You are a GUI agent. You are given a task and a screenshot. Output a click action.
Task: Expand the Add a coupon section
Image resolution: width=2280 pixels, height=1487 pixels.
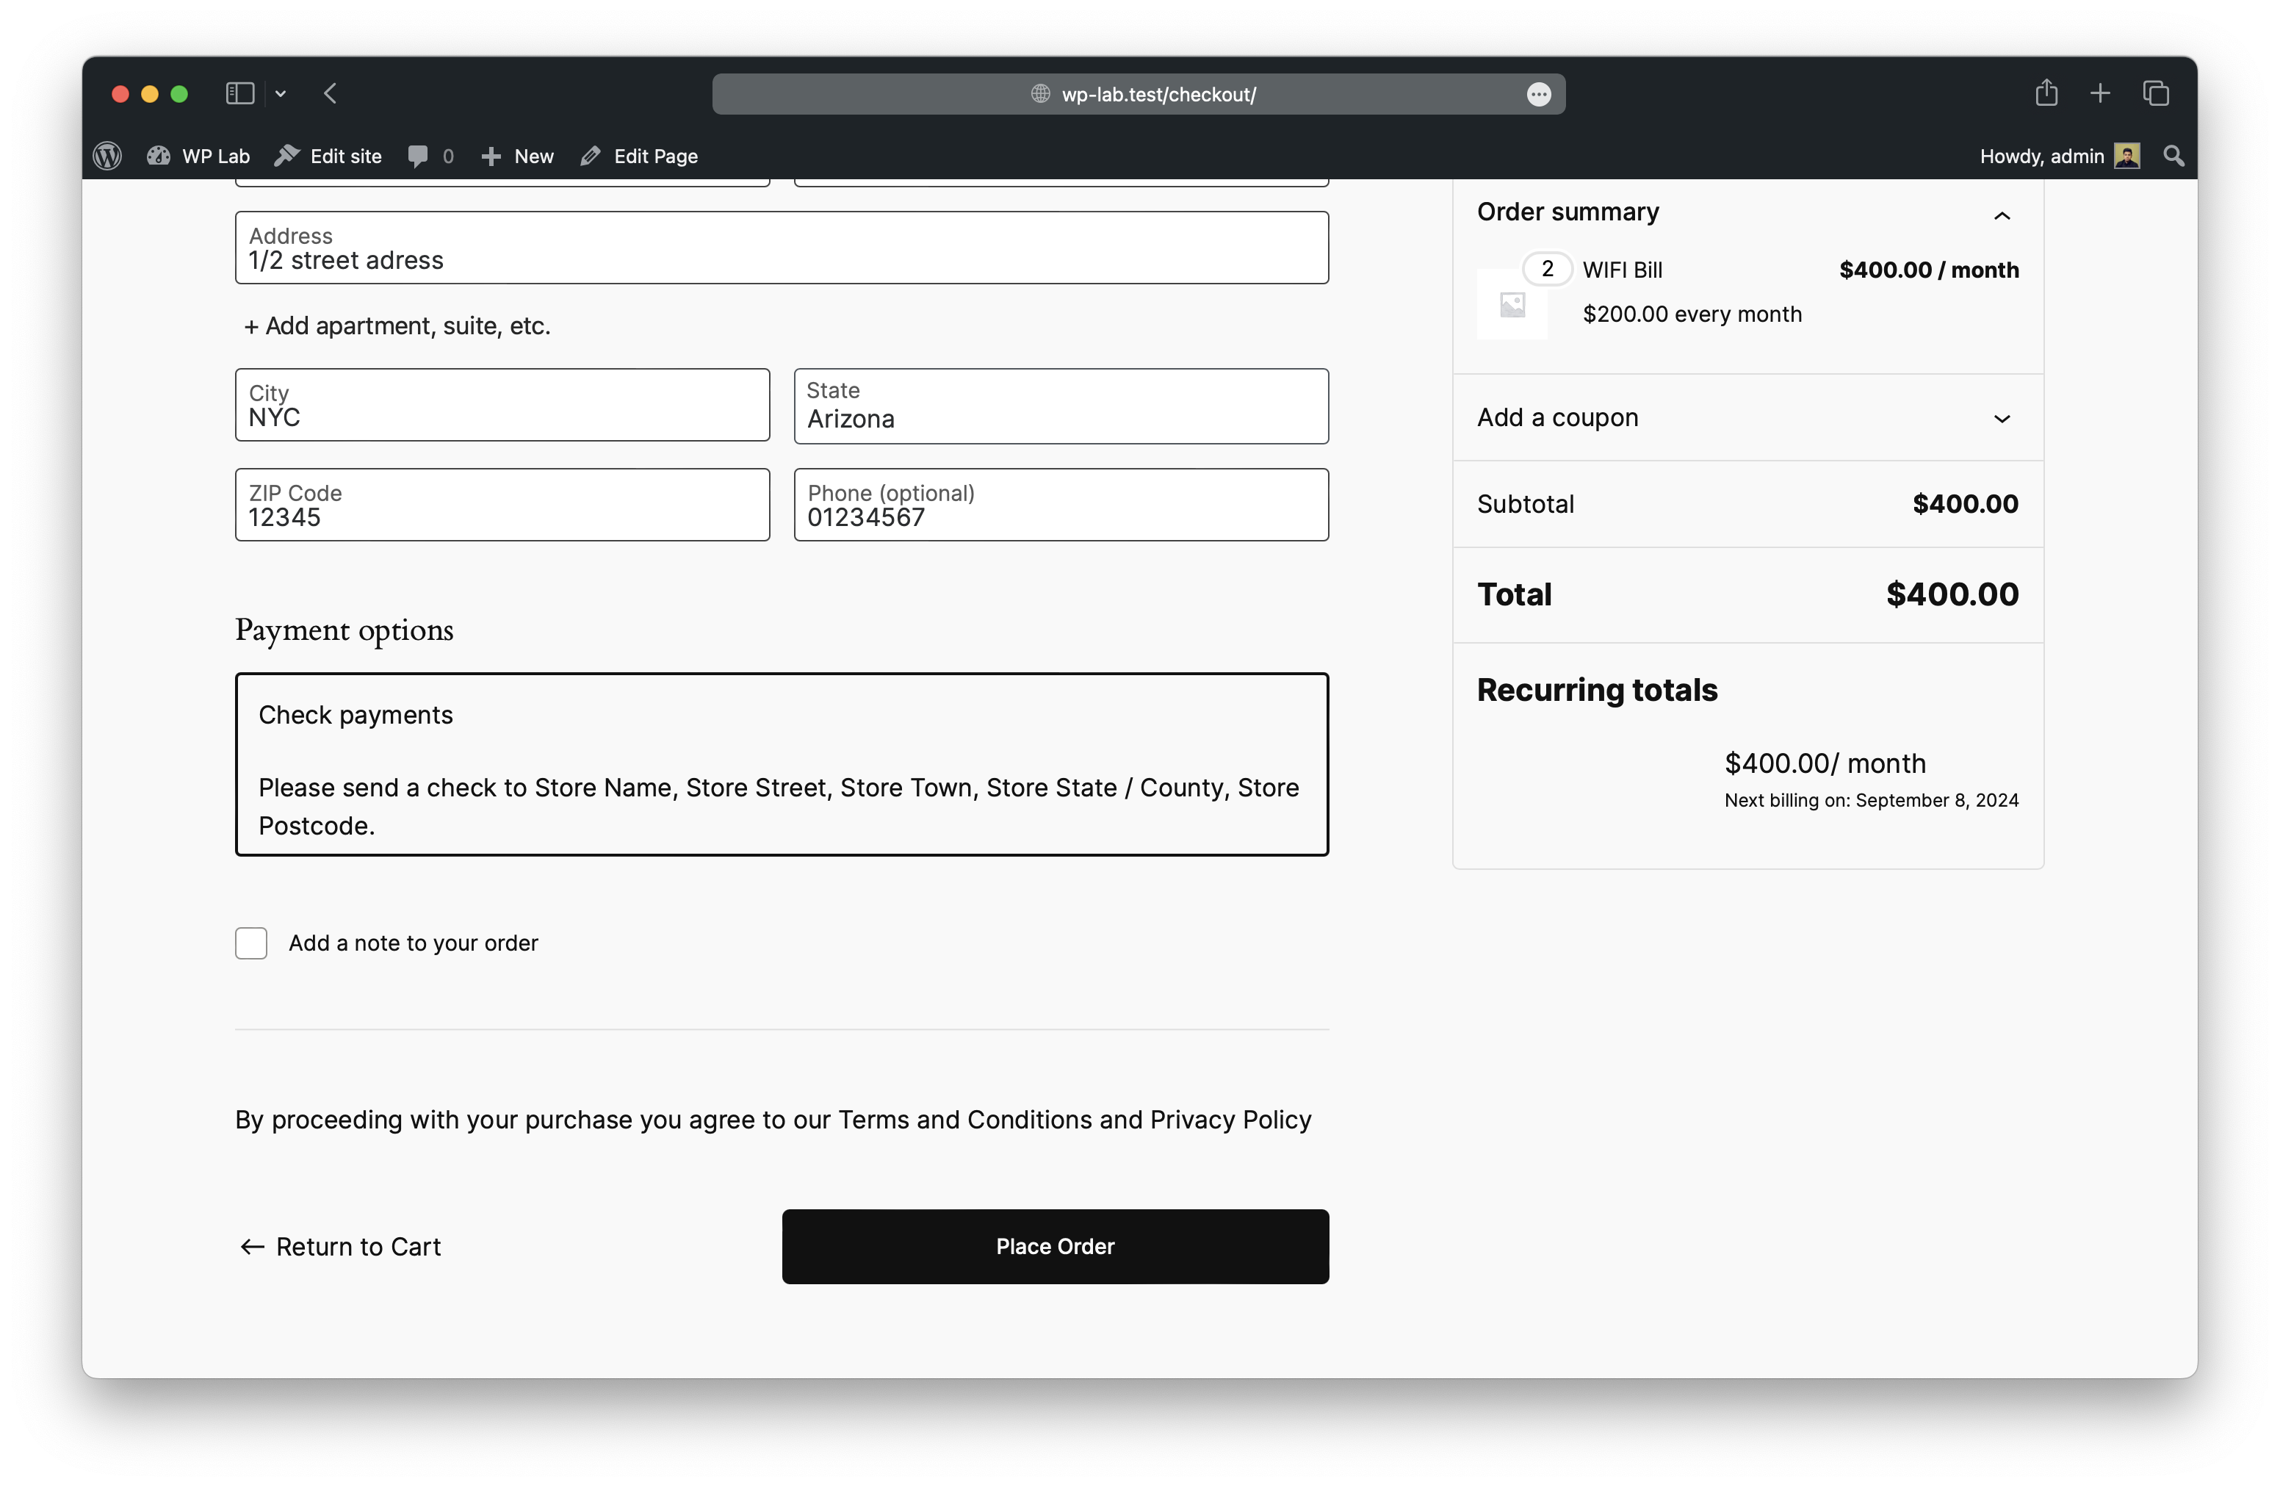(2001, 419)
